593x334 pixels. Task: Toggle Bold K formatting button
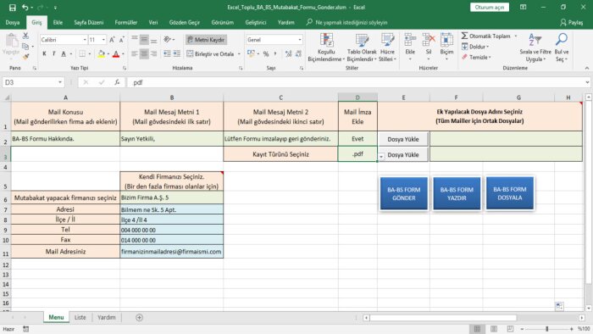[44, 54]
